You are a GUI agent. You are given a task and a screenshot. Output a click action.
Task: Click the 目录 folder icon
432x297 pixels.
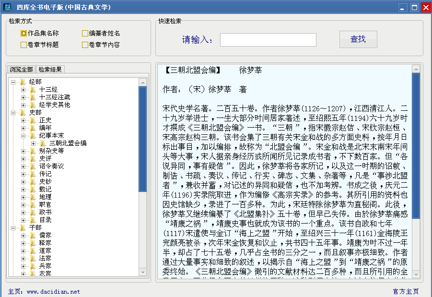(33, 220)
